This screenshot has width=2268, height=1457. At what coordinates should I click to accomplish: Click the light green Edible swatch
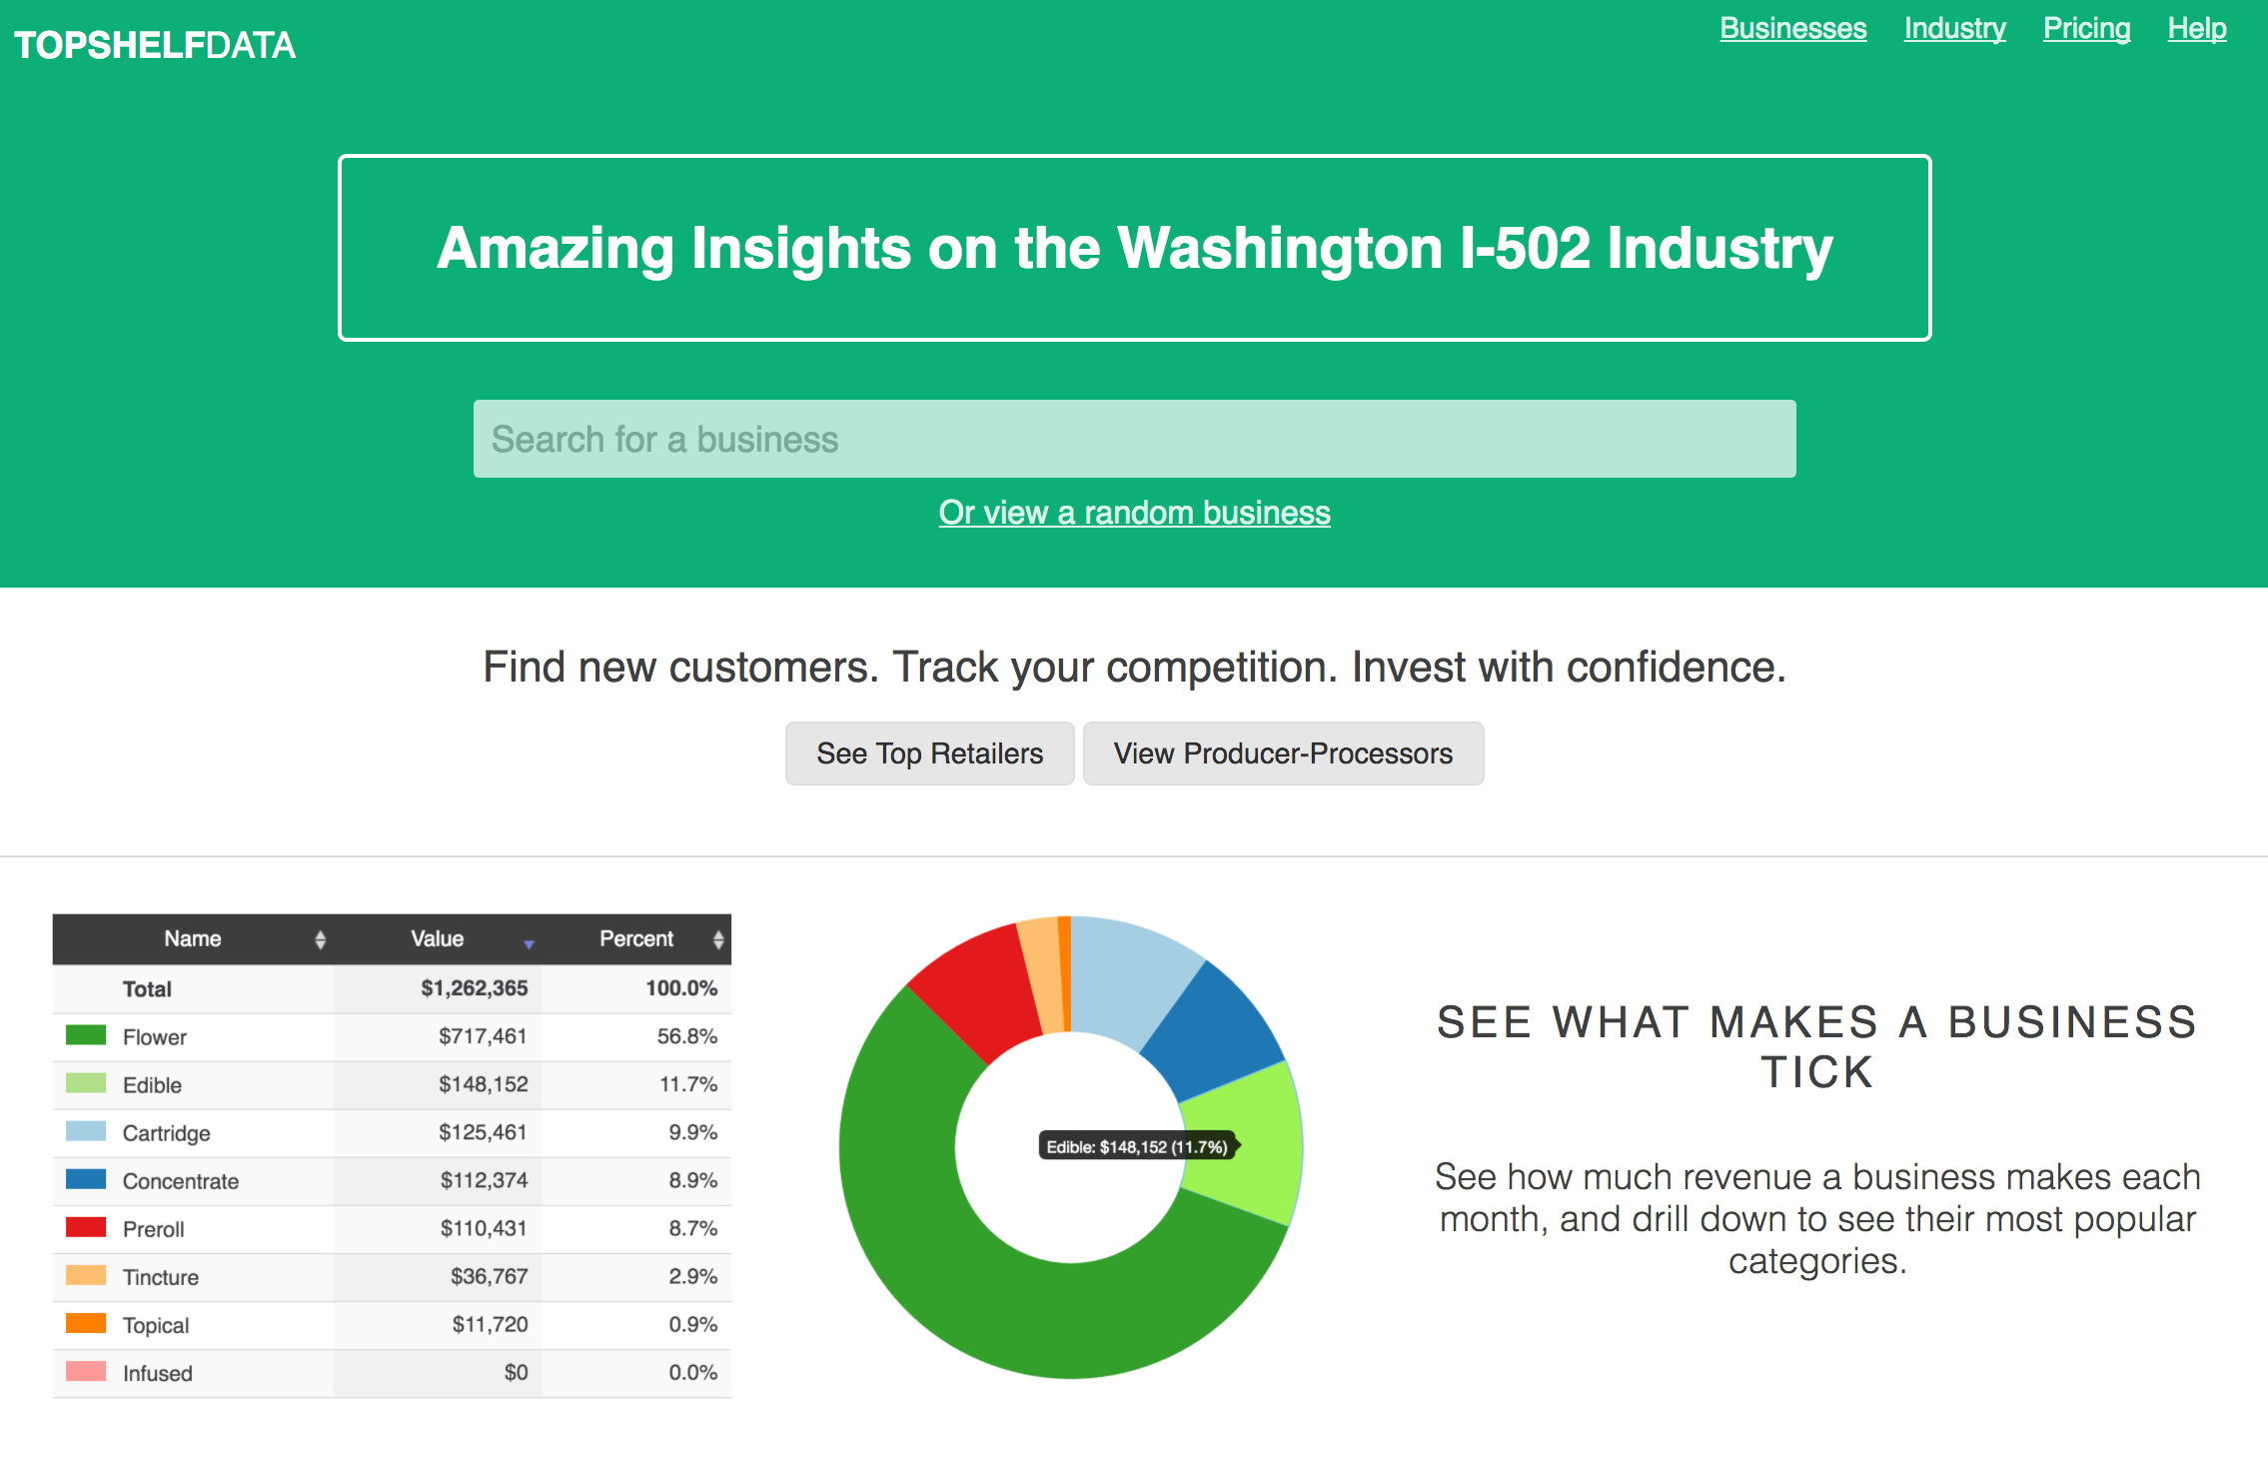(x=86, y=1083)
